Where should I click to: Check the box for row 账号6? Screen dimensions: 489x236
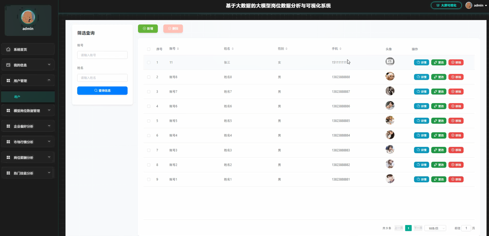pos(149,106)
